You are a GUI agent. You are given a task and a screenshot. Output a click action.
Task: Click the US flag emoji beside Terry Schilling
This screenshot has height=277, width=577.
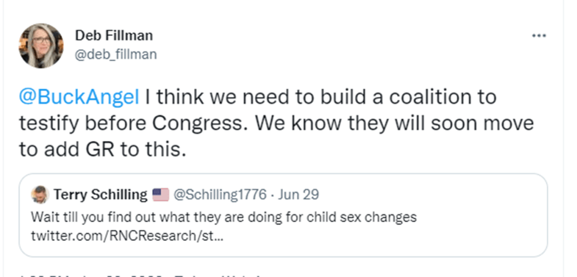pos(161,195)
